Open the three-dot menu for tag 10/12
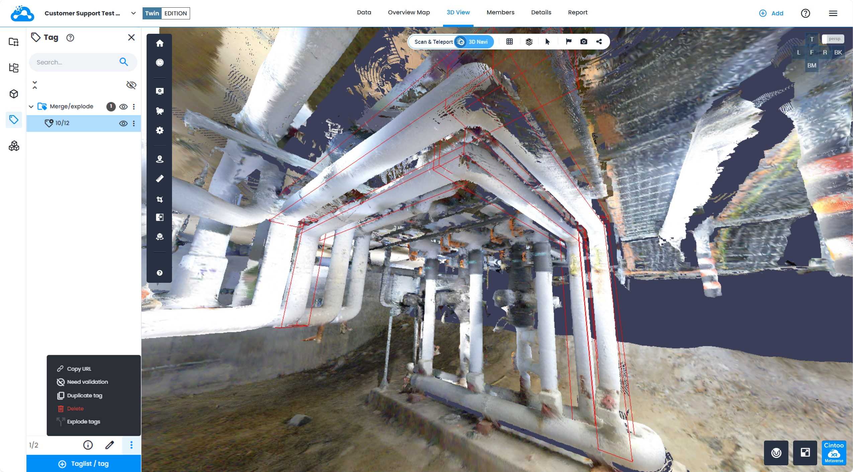The width and height of the screenshot is (853, 472). tap(134, 123)
